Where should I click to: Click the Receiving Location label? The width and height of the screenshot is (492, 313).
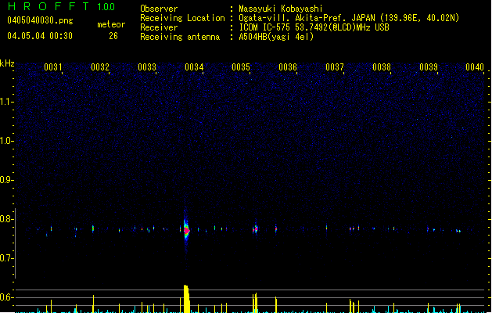click(x=182, y=18)
